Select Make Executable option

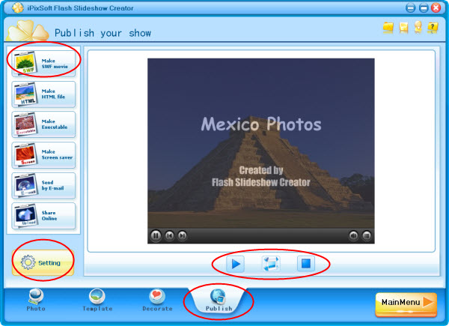(43, 124)
